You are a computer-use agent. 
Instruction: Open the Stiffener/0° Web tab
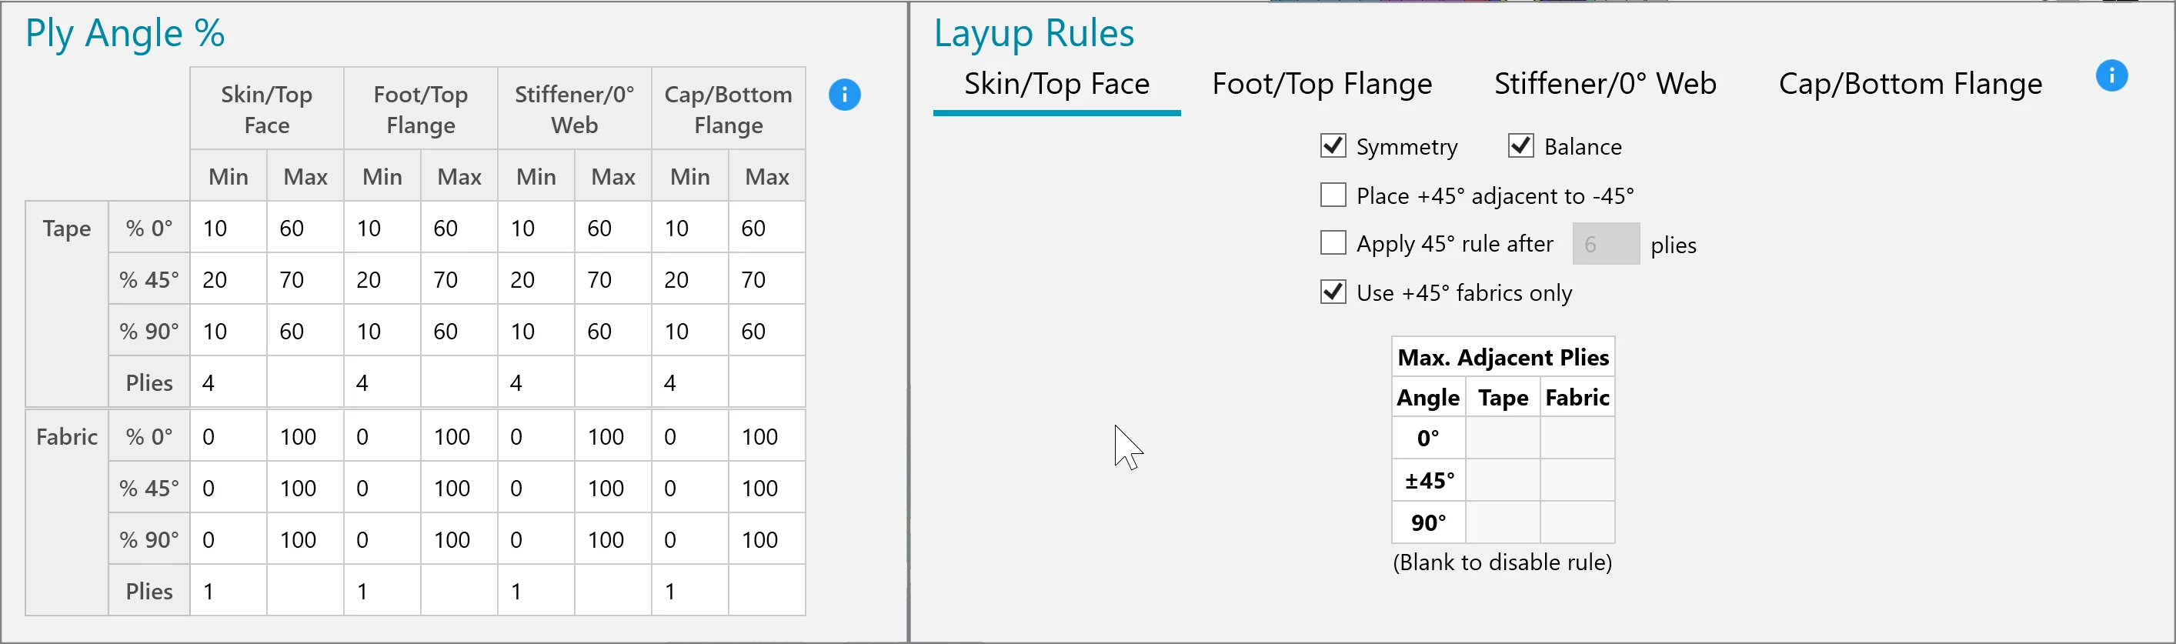[1605, 84]
